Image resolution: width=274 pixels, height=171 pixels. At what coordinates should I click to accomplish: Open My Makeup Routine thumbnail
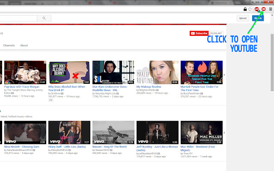tap(158, 72)
